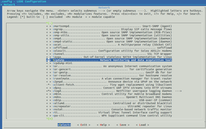Toggle the wpa-cli package selection marker
206x129 pixels.
[49, 116]
